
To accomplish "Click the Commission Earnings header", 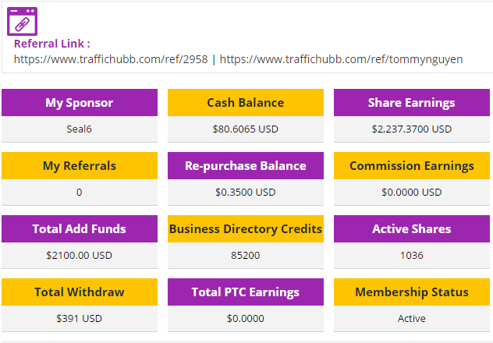I will coord(411,166).
